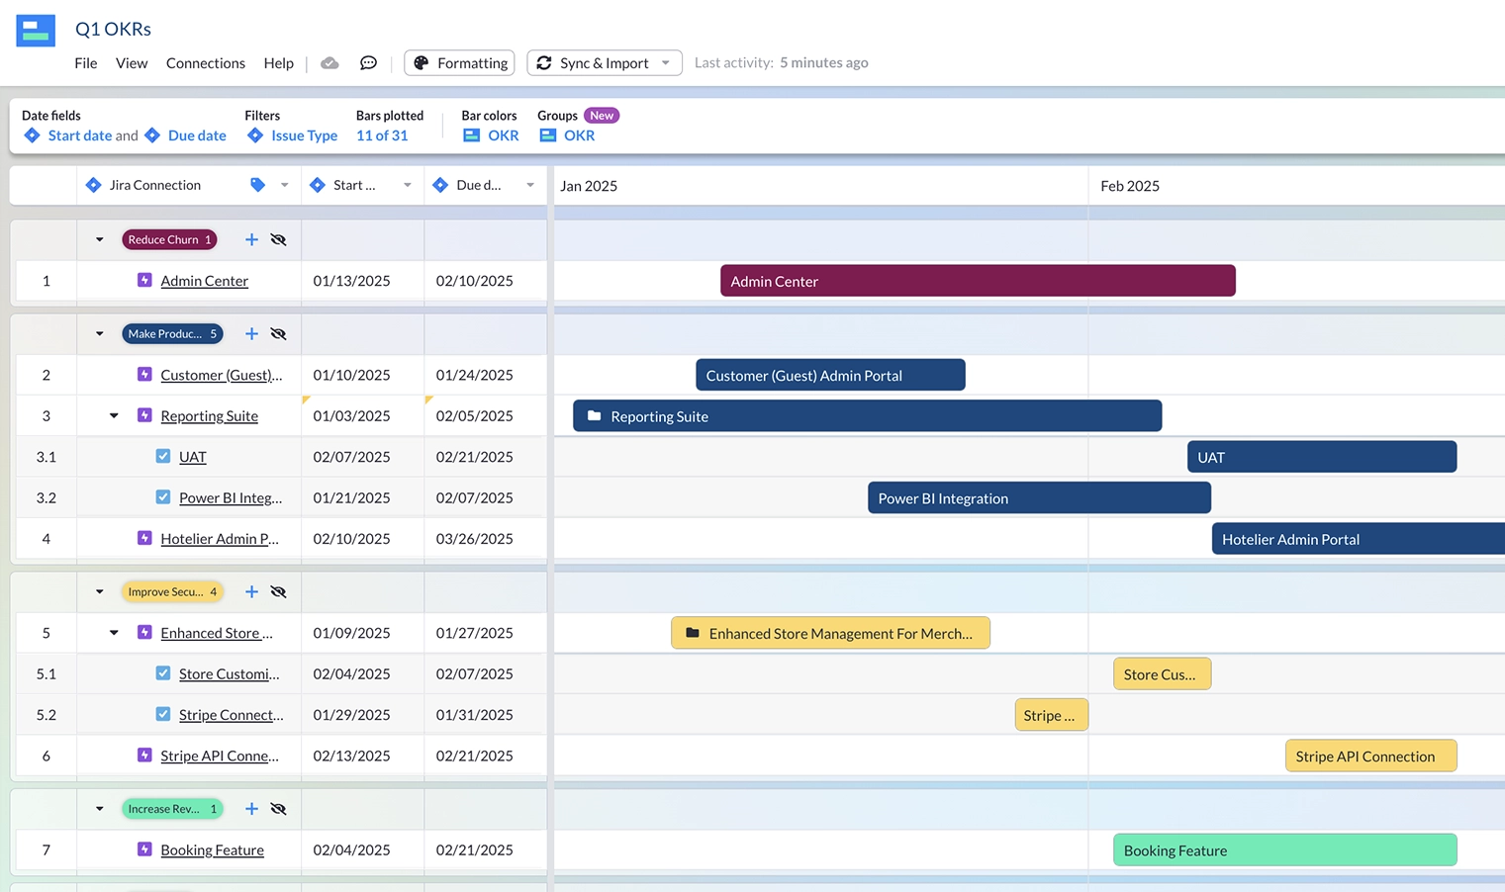Click epic icon beside Stripe API Connection row

144,755
